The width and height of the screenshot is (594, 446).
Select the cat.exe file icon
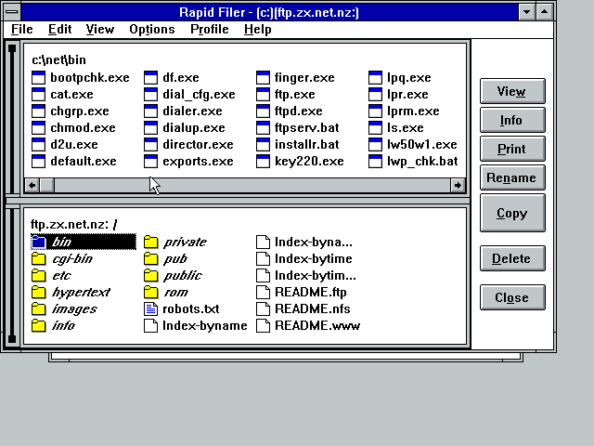(x=38, y=94)
